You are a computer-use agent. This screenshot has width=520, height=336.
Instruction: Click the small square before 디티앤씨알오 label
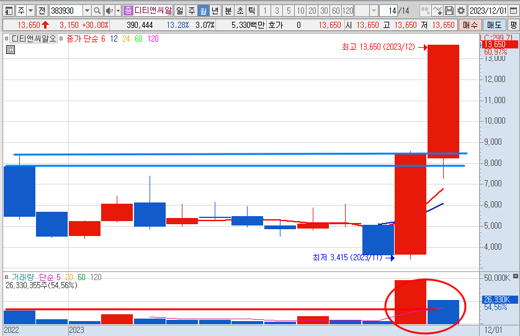click(6, 39)
